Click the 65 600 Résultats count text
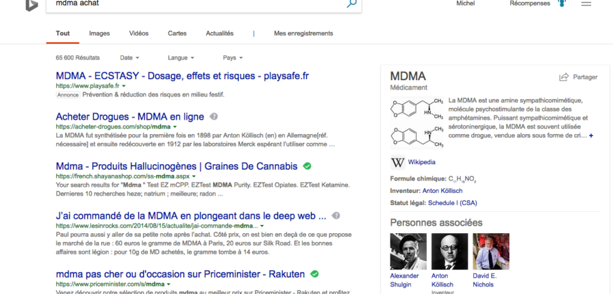This screenshot has width=613, height=294. click(78, 58)
